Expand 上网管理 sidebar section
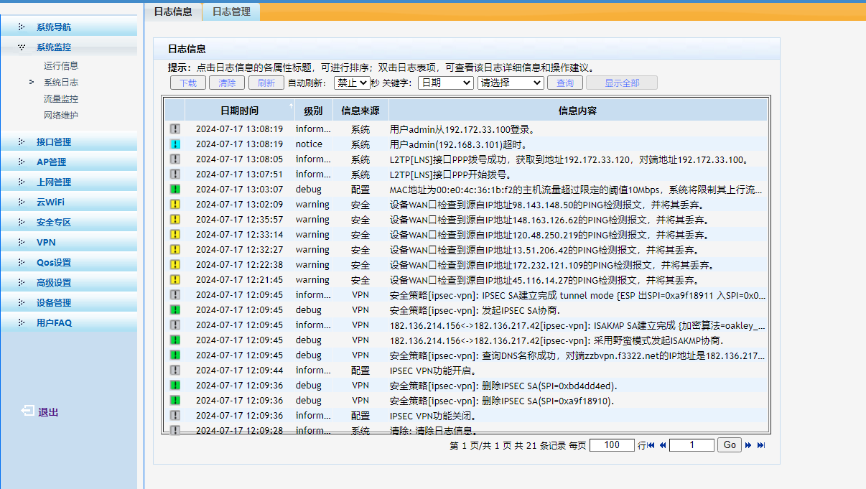Screen dimensions: 866x489 (x=69, y=182)
